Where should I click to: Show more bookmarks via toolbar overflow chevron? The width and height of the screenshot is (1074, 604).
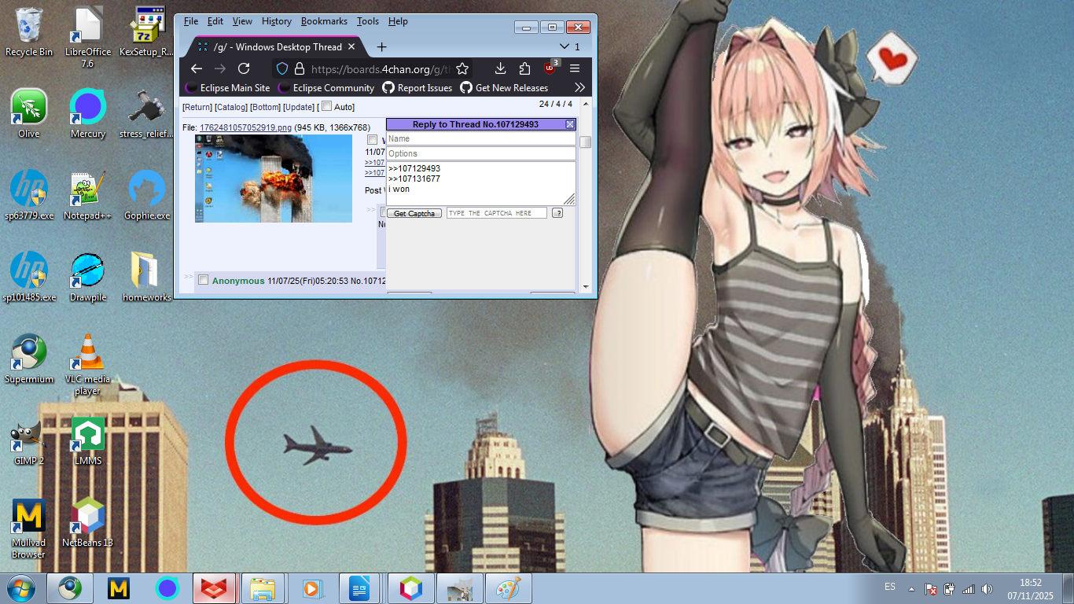pos(580,88)
